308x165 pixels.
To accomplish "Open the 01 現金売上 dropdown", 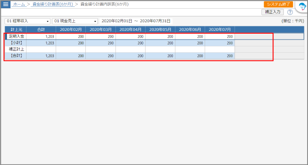I will tap(75, 21).
